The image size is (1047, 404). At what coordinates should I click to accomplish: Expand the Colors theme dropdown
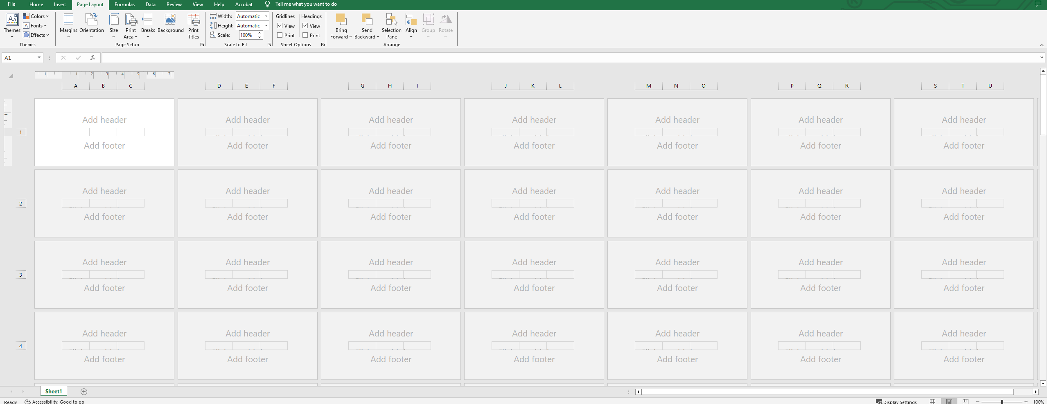[36, 16]
